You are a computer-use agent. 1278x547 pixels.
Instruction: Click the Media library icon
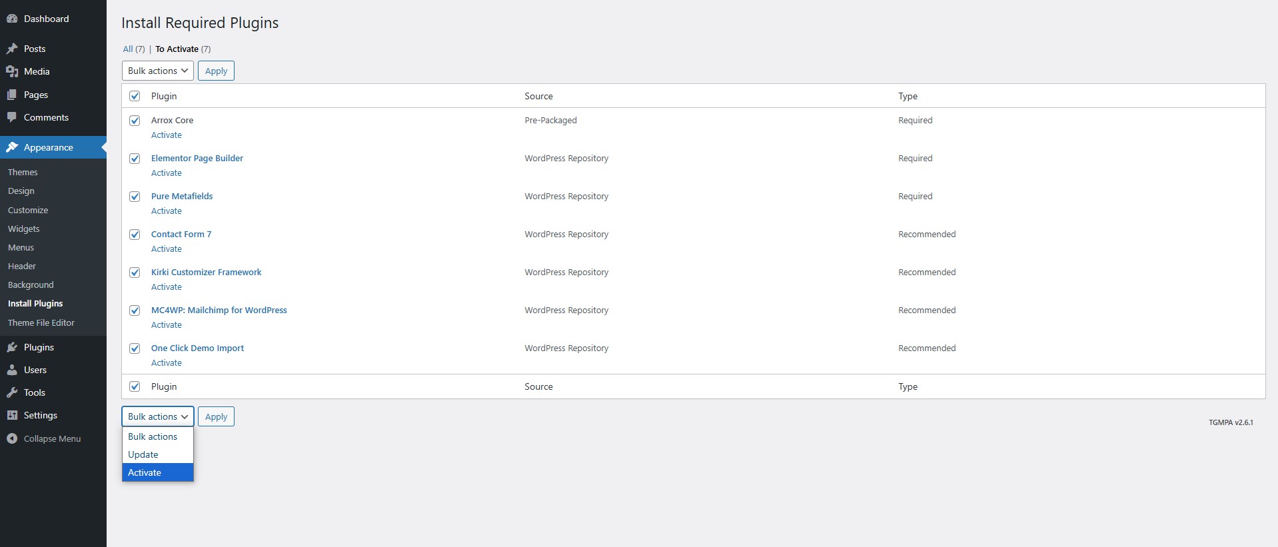tap(12, 71)
